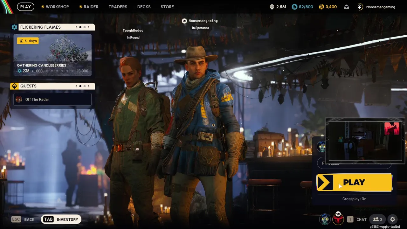This screenshot has height=229, width=407.
Task: Select first page dot in Flickering Flames
Action: [x=80, y=27]
